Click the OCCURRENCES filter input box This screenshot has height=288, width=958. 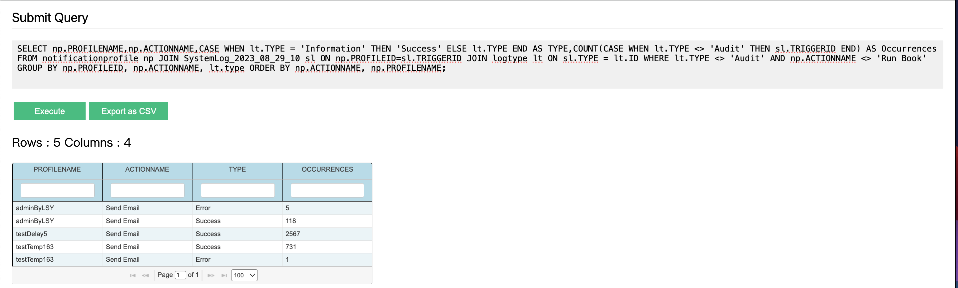click(327, 190)
